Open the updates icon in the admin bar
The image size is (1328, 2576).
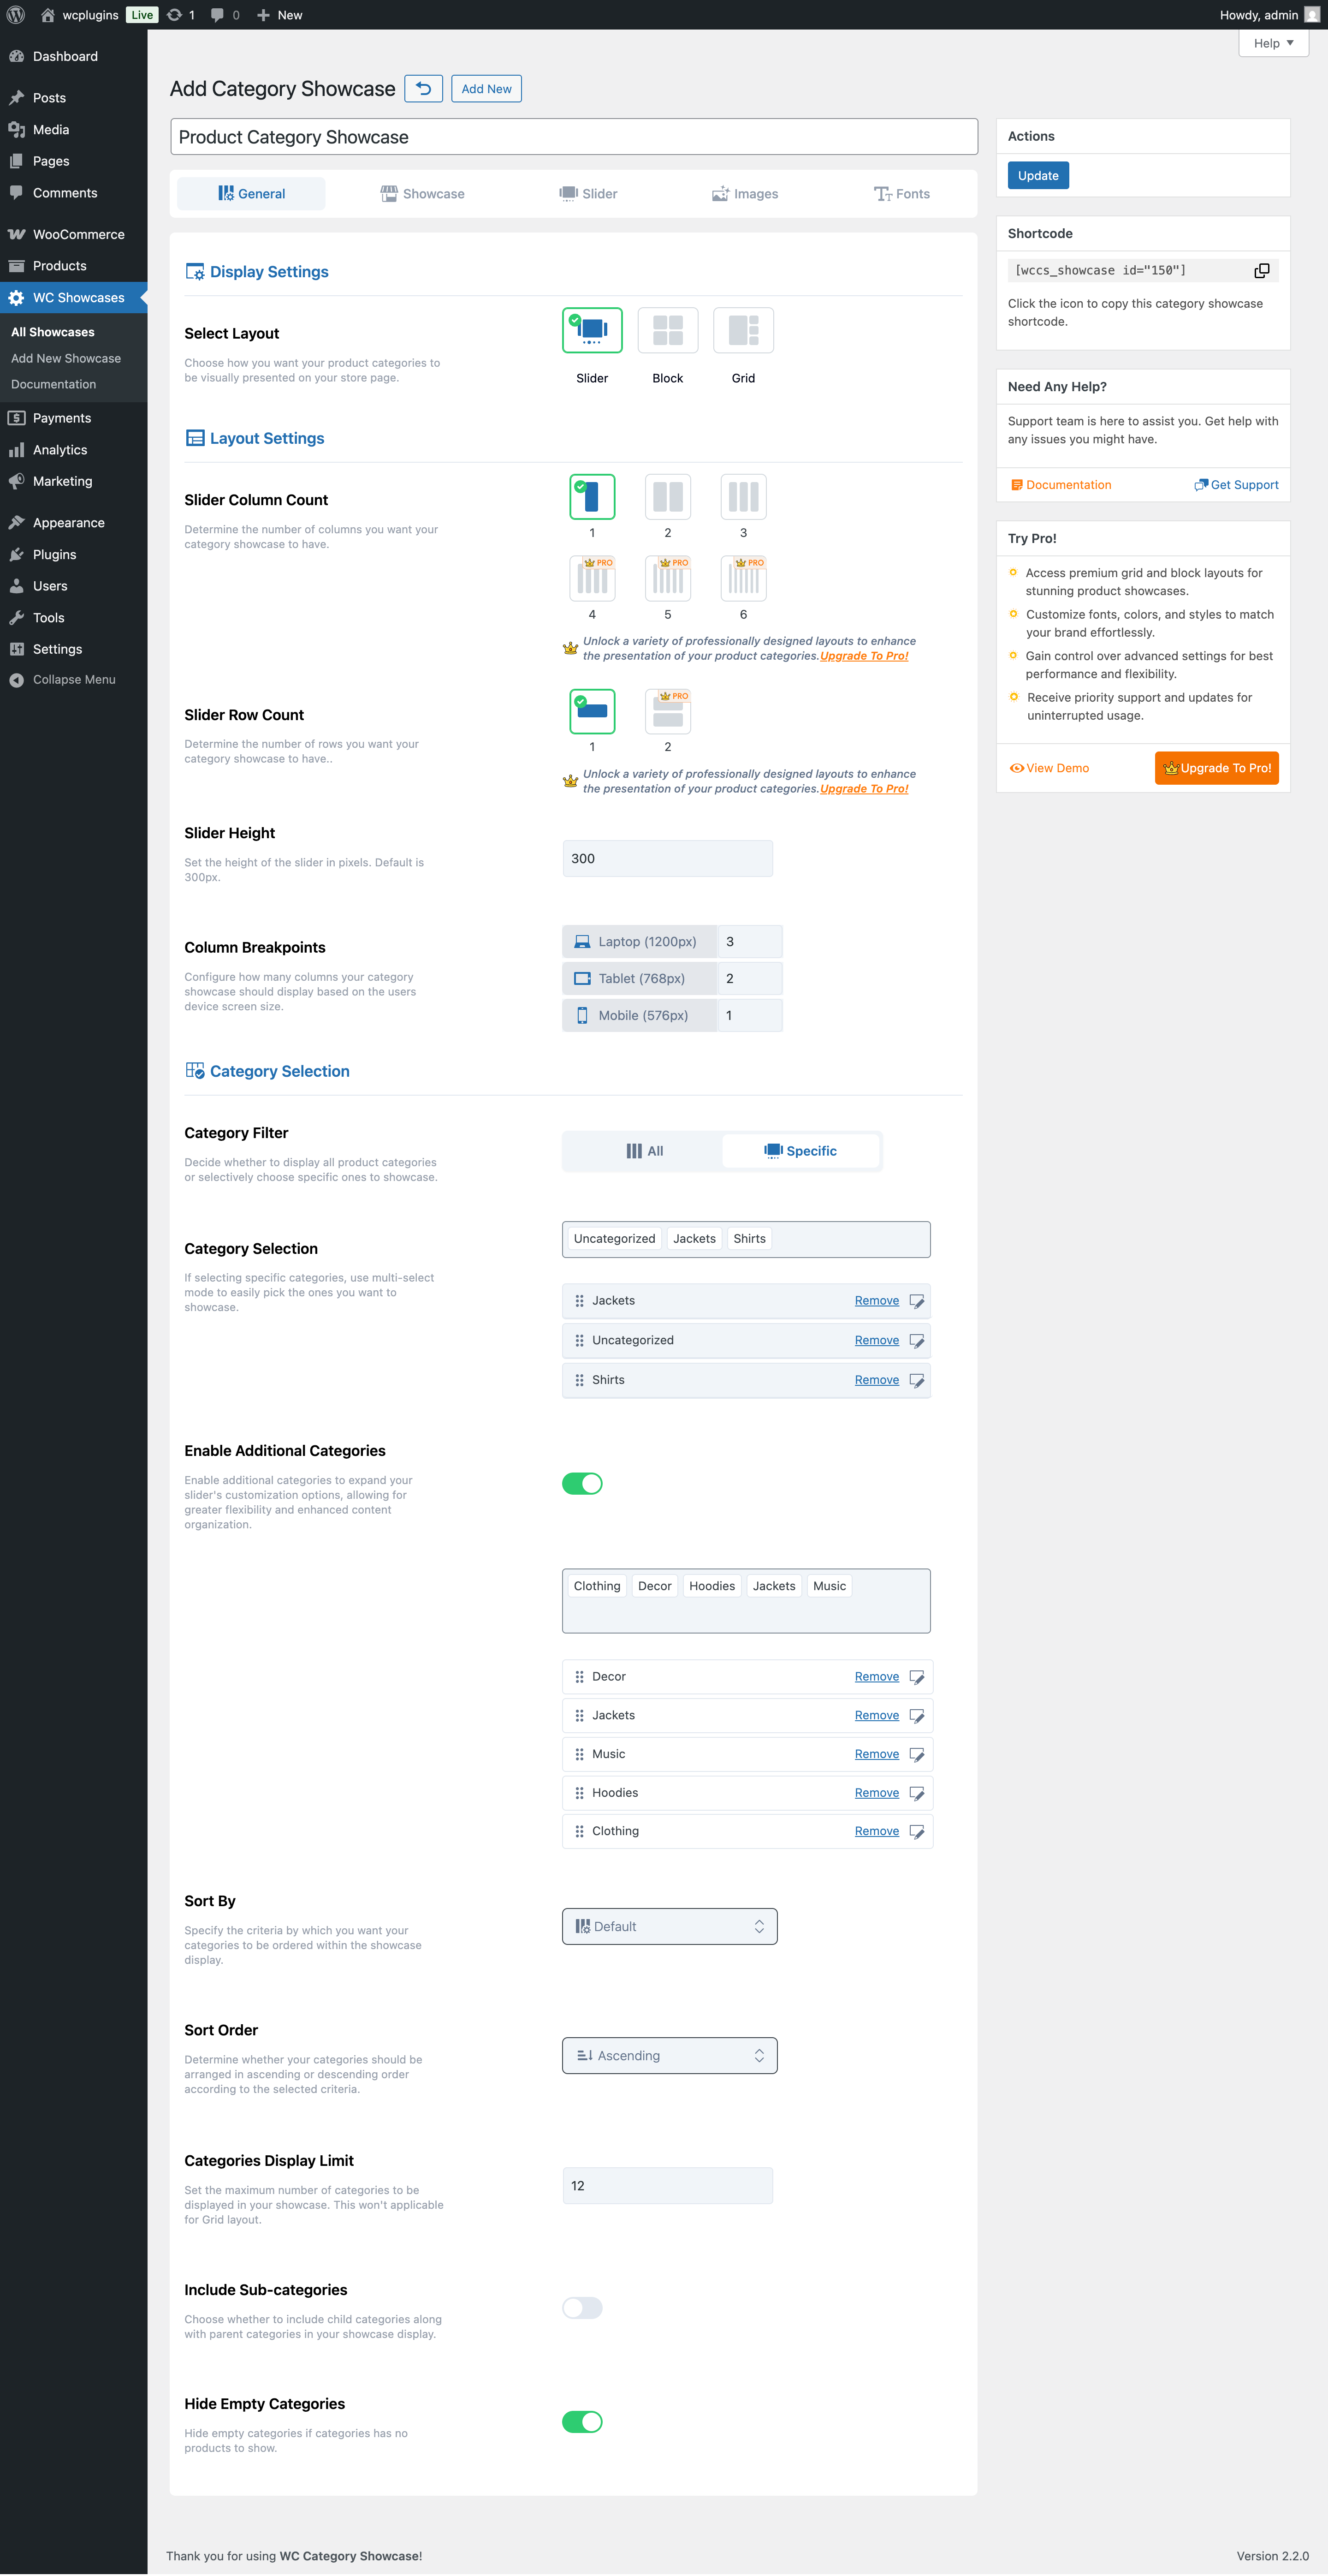(x=175, y=15)
